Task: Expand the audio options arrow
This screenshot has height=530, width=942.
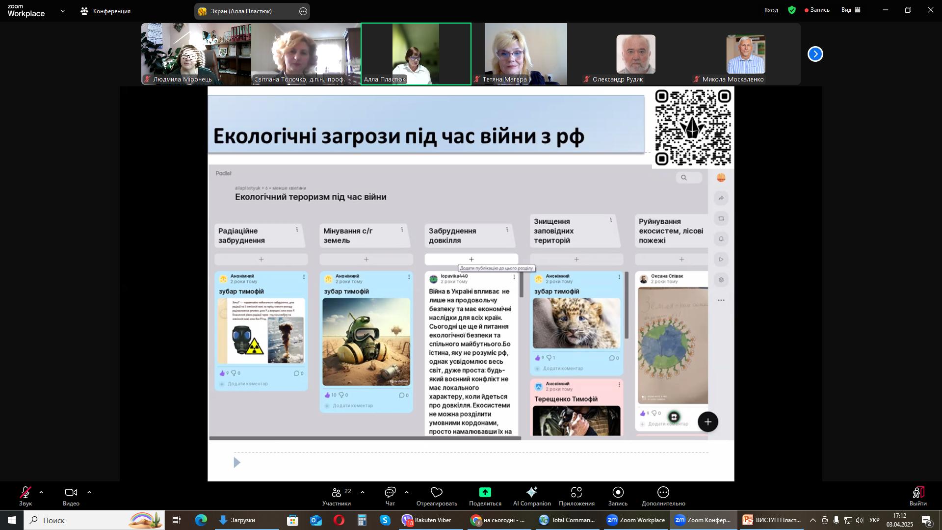Action: point(41,492)
